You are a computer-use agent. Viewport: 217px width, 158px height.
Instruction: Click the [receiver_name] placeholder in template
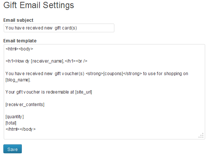coord(47,61)
